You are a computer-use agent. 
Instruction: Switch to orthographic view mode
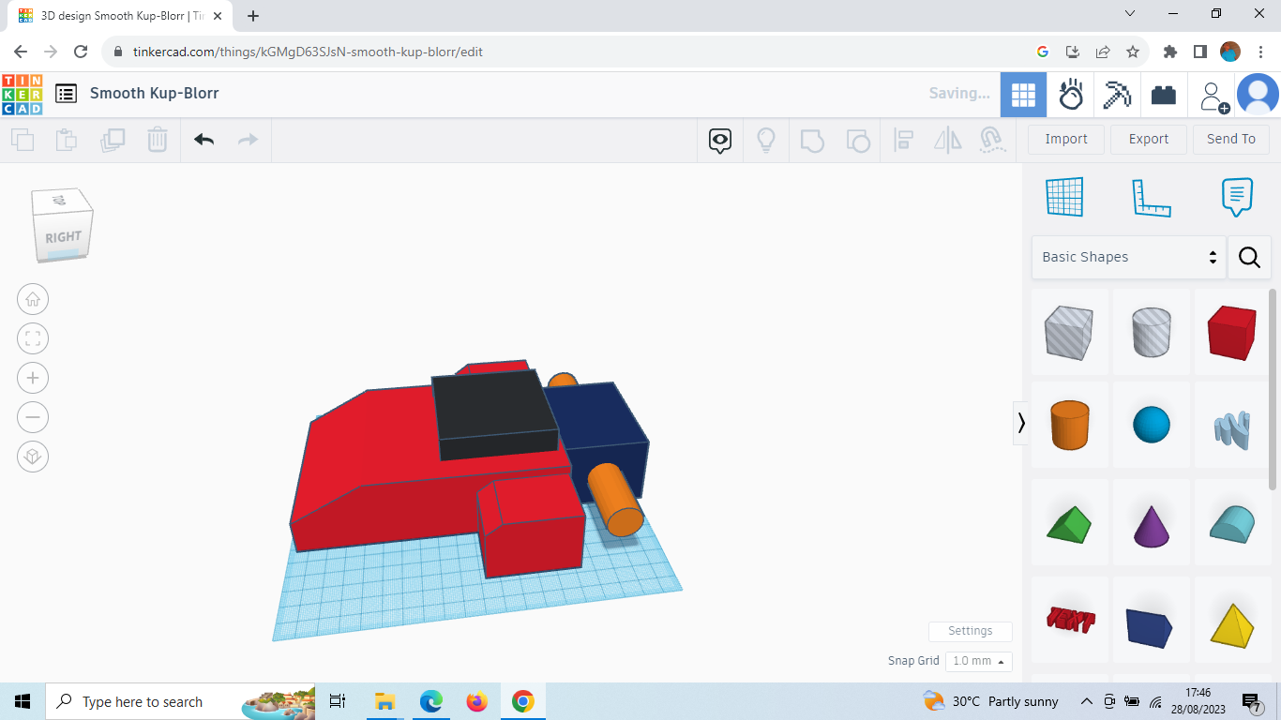[33, 457]
